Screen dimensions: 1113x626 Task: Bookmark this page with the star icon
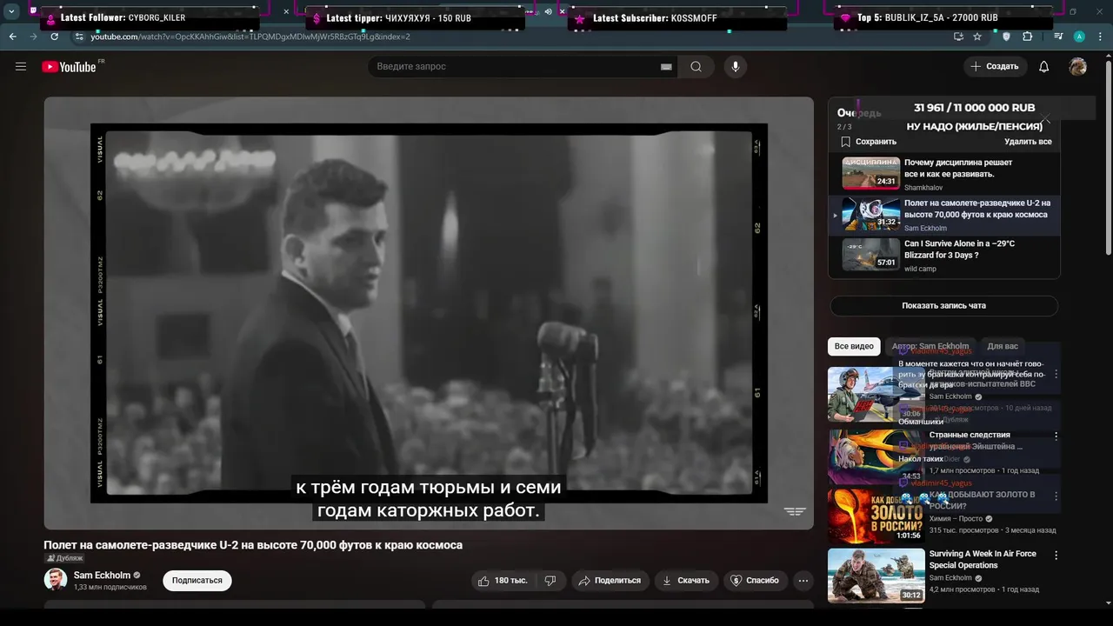[x=977, y=37]
